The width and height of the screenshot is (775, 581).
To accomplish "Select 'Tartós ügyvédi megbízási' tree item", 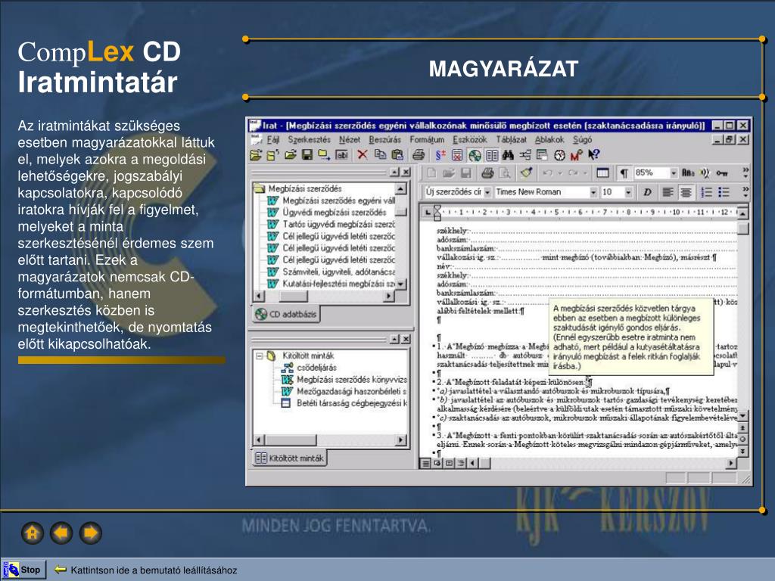I will pyautogui.click(x=338, y=224).
